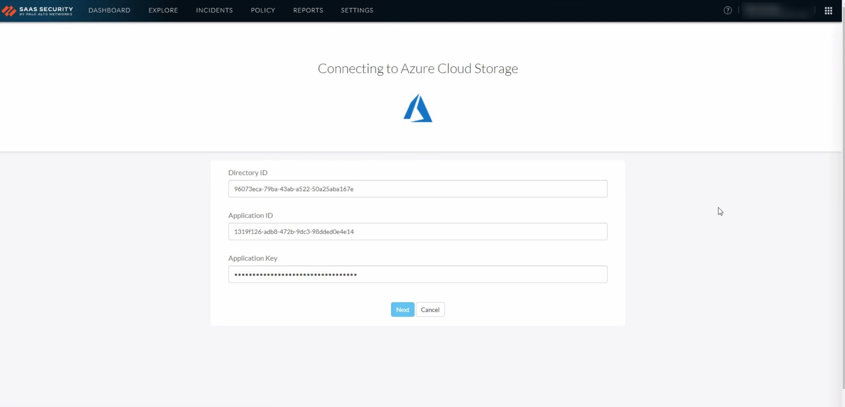Click the Next button
The width and height of the screenshot is (845, 407).
(x=403, y=310)
